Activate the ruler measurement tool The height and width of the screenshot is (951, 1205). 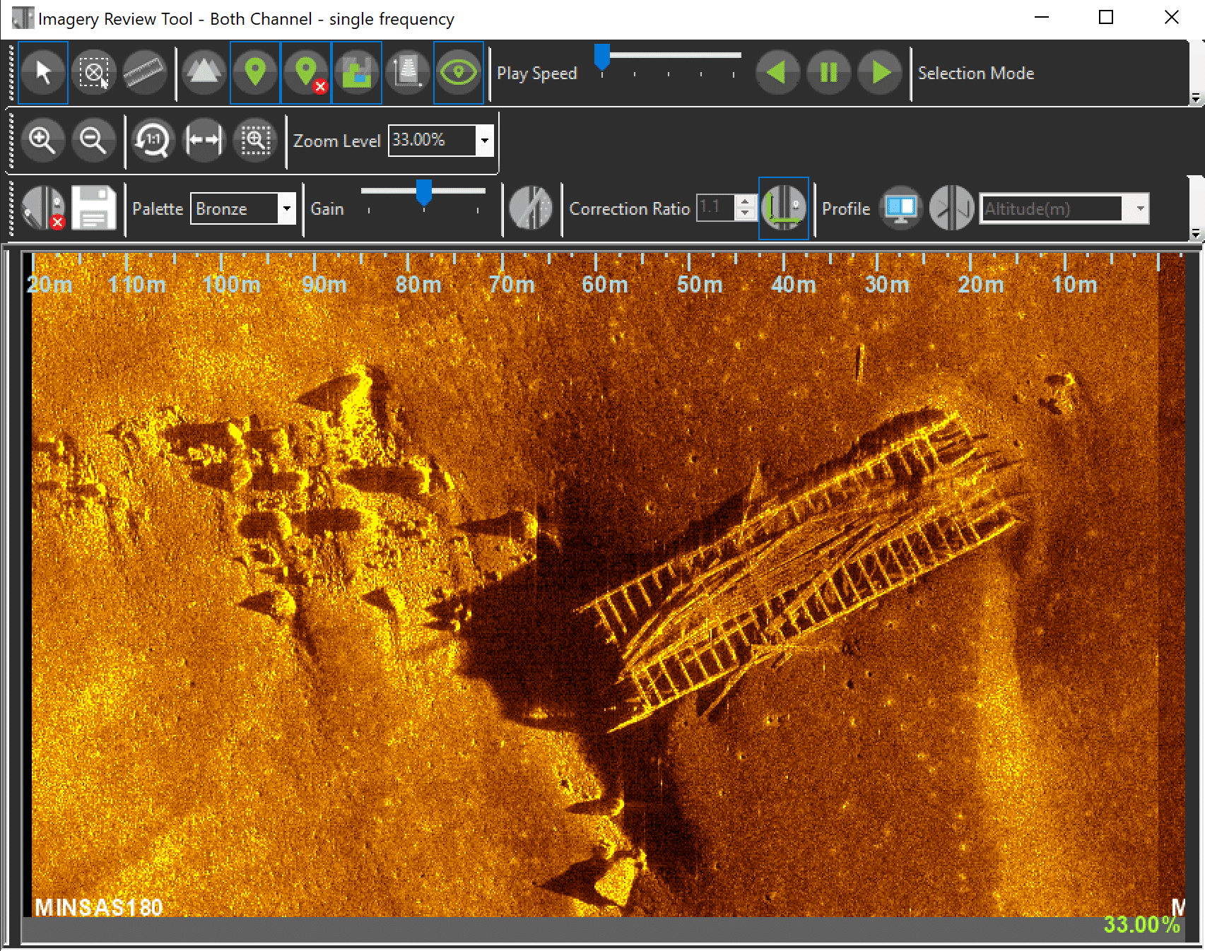[144, 73]
